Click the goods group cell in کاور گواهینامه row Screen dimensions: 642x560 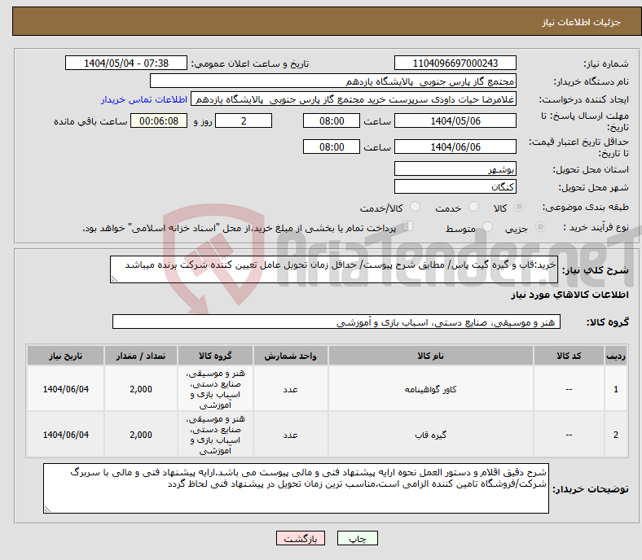tap(215, 389)
